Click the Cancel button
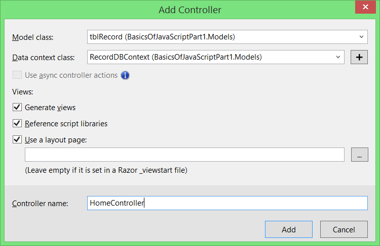Image resolution: width=380 pixels, height=246 pixels. [x=344, y=229]
